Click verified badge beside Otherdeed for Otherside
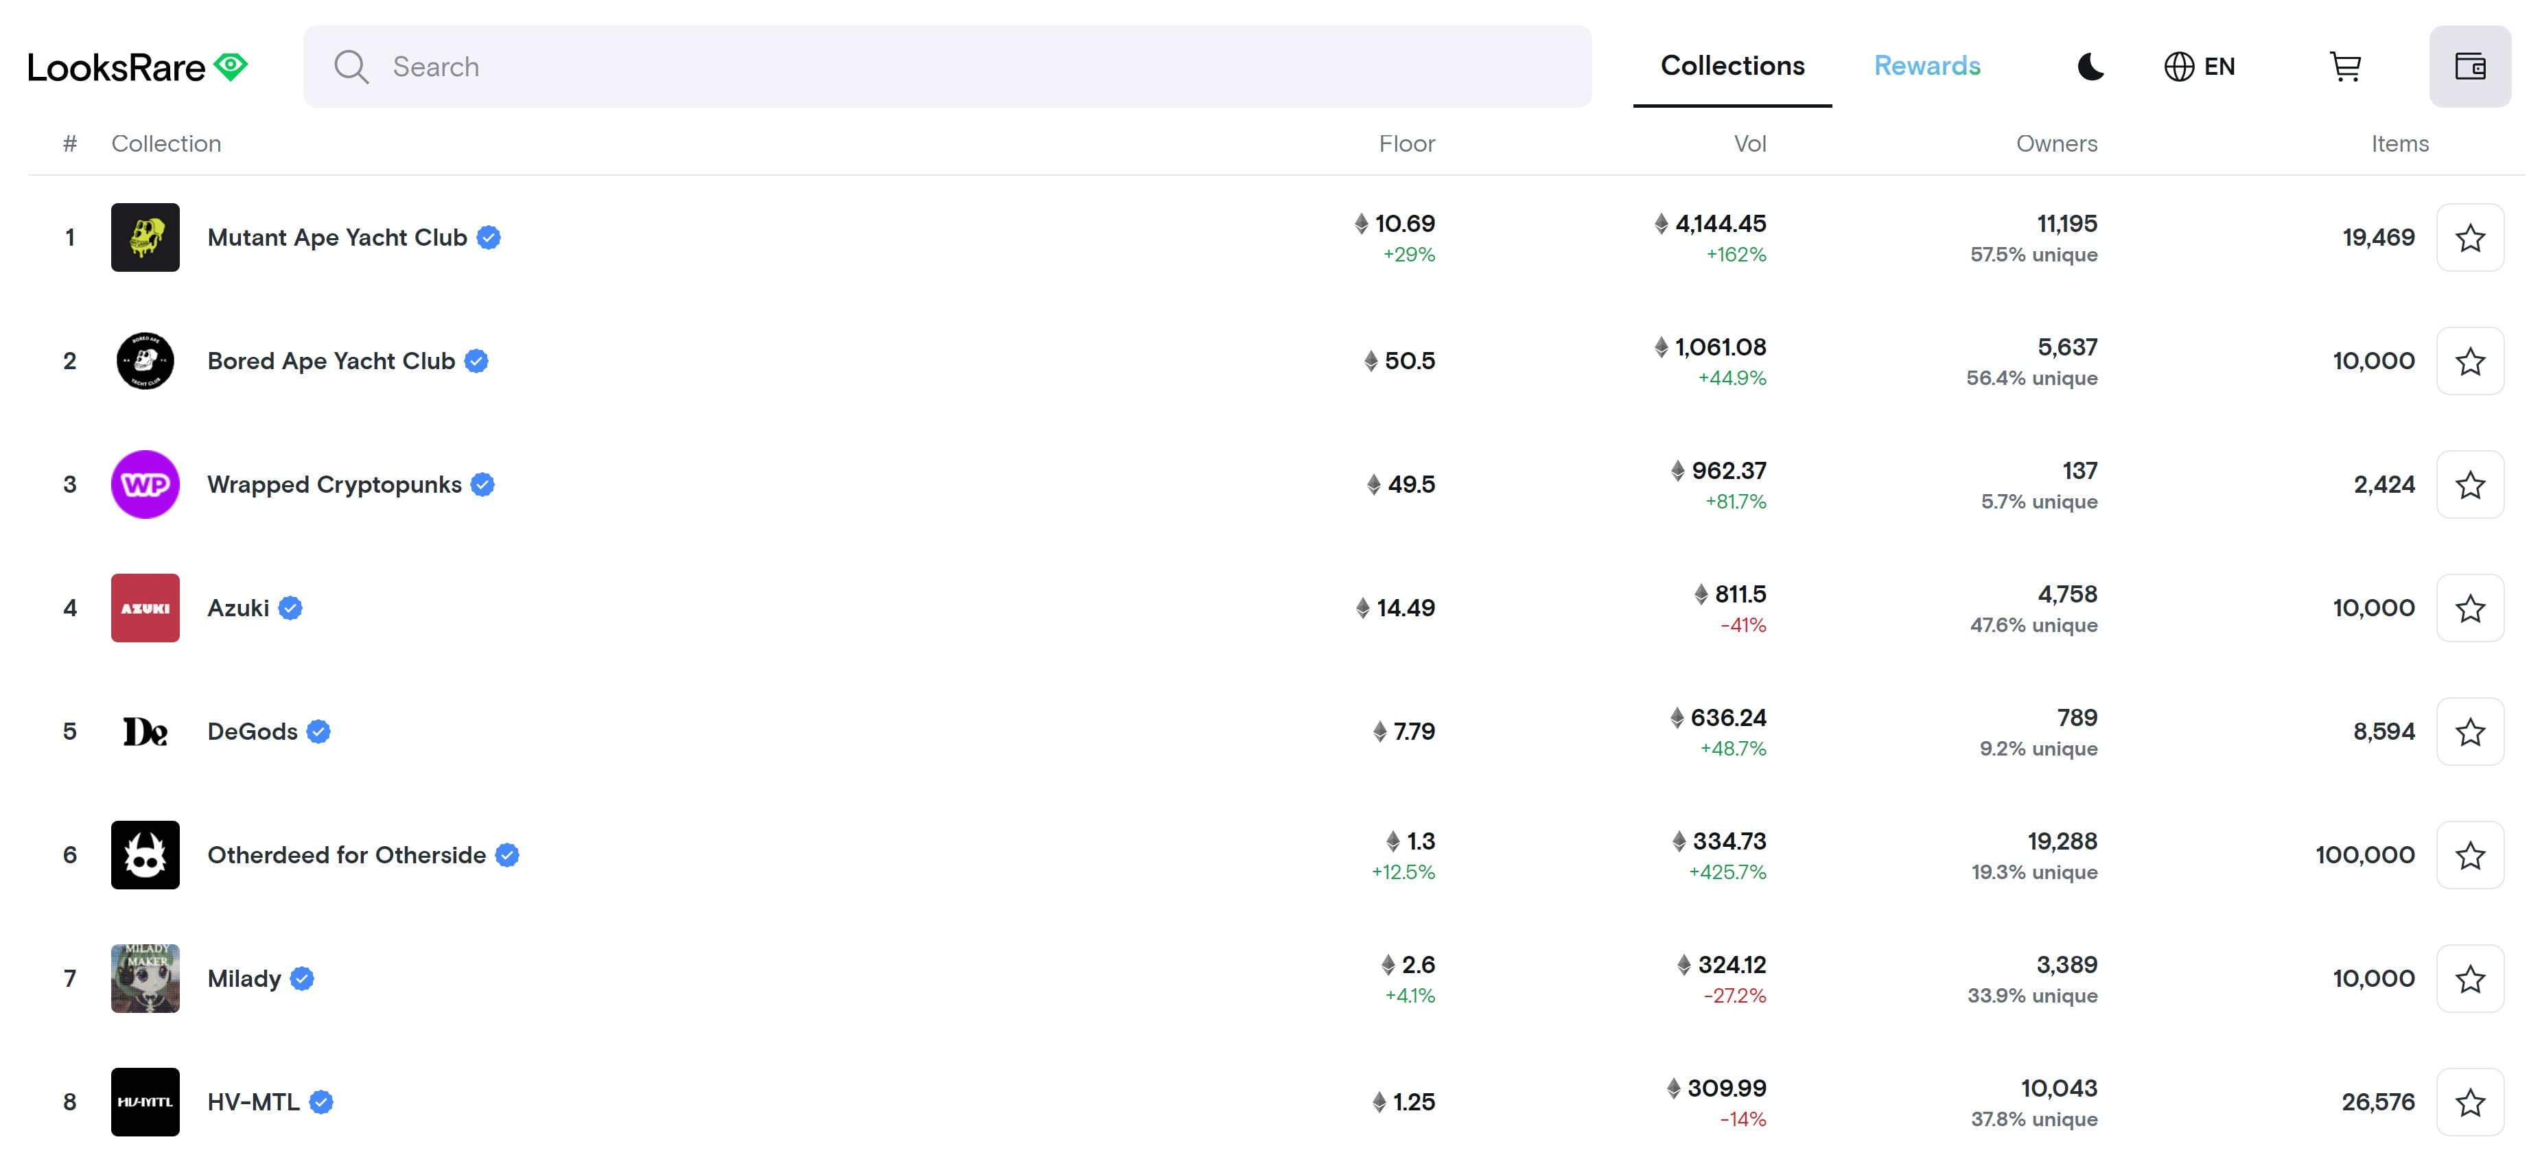 tap(506, 856)
